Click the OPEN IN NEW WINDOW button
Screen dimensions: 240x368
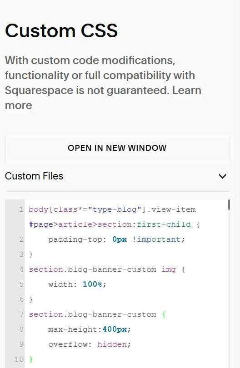[x=117, y=149]
